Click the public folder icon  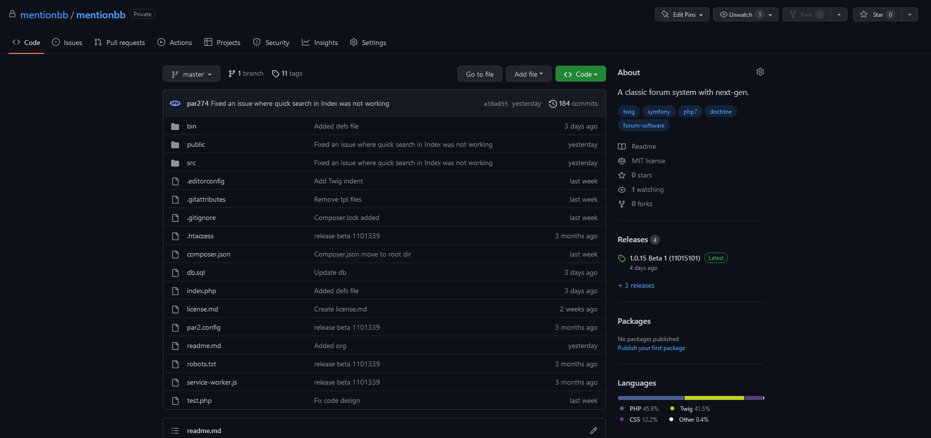(175, 145)
